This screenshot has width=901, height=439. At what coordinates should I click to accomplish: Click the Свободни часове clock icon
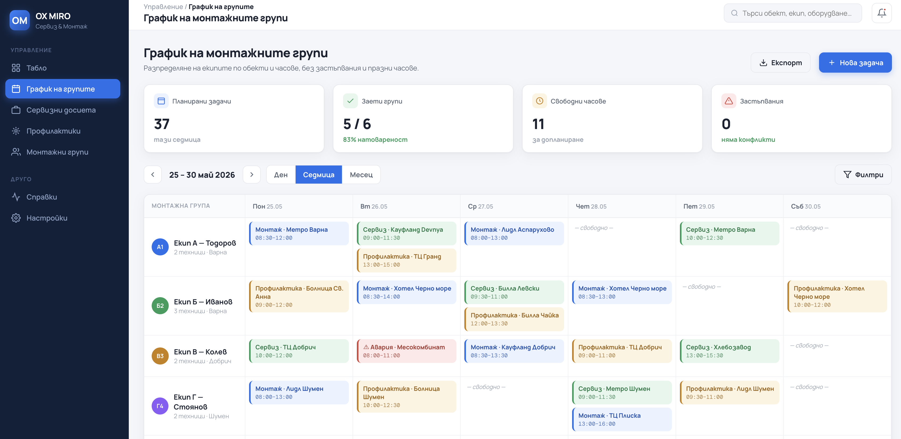click(540, 101)
